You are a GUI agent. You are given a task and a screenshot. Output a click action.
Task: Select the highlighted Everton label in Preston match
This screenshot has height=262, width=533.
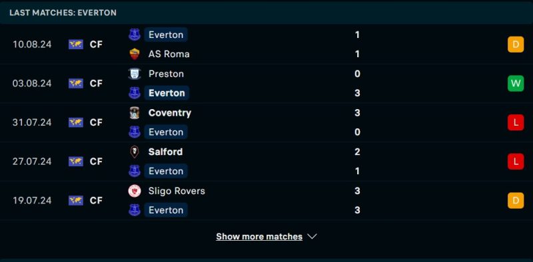[167, 93]
